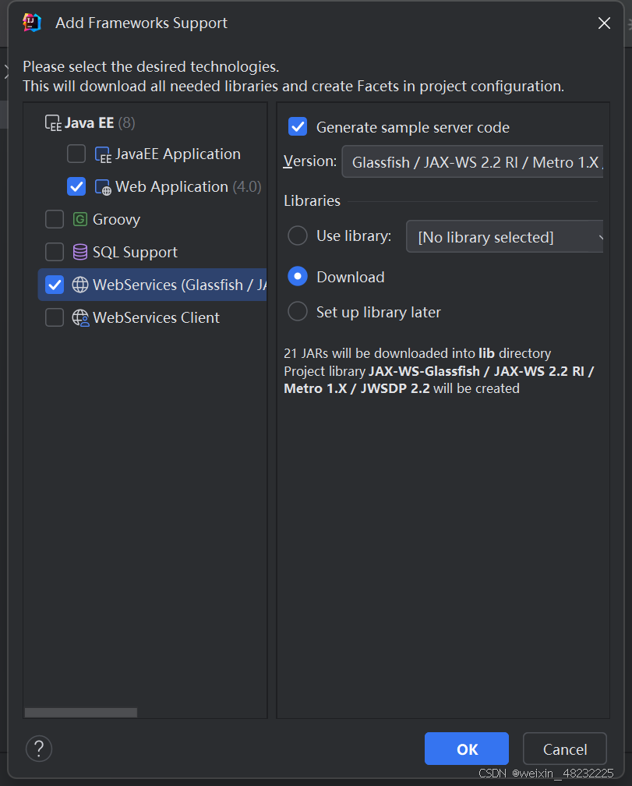Click the Cancel button
Viewport: 632px width, 786px height.
[x=565, y=749]
